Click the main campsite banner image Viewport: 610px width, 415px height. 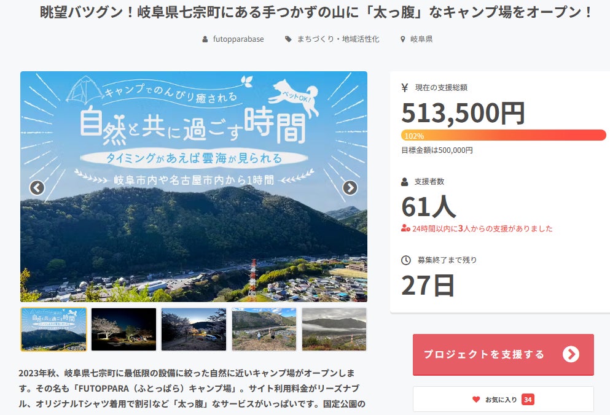click(x=194, y=233)
